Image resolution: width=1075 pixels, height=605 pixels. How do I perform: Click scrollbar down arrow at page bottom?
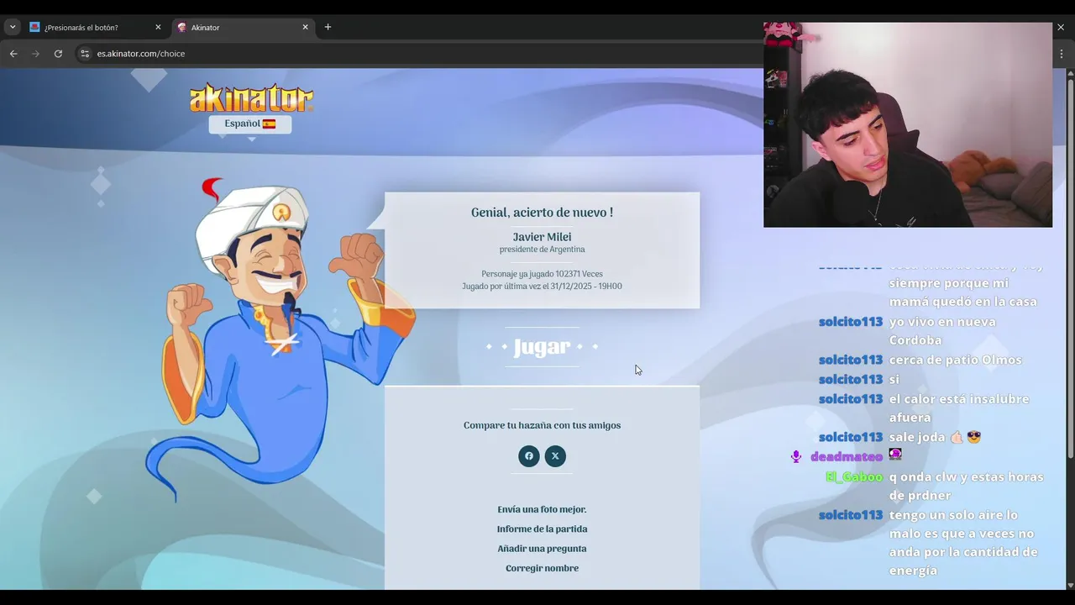pos(1070,585)
